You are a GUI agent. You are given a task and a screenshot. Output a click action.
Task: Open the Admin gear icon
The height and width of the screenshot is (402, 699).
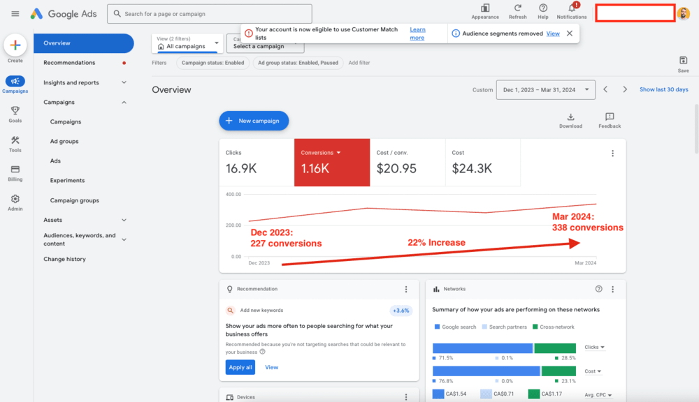pyautogui.click(x=15, y=200)
